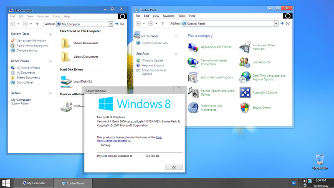Open the End-User License Agreement link
Image resolution: width=334 pixels, height=188 pixels.
coord(129,139)
